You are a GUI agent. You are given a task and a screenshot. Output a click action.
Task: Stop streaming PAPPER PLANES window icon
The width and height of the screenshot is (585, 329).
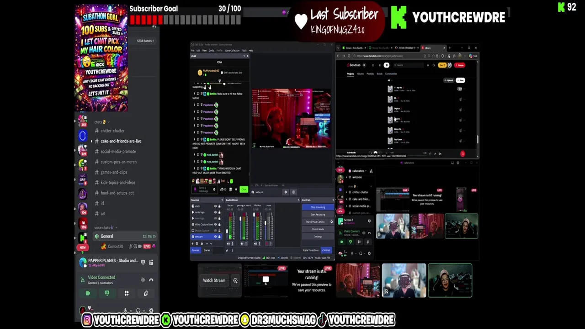click(143, 262)
